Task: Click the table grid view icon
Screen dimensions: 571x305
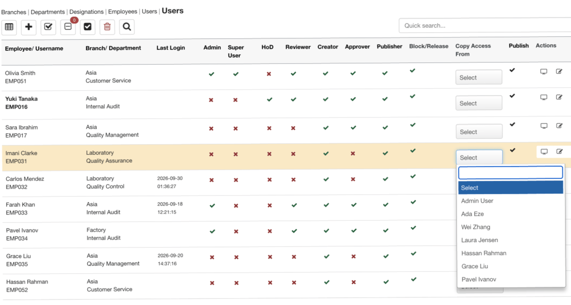Action: (x=9, y=27)
